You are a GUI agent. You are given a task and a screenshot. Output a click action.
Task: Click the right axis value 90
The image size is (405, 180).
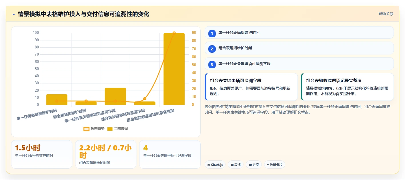(x=194, y=33)
